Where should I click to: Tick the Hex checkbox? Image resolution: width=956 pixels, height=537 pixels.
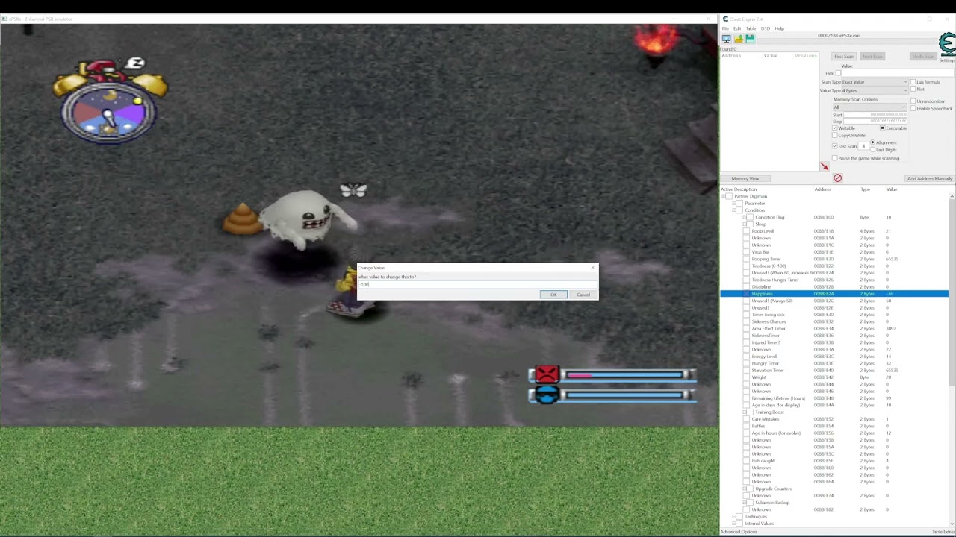pyautogui.click(x=838, y=73)
